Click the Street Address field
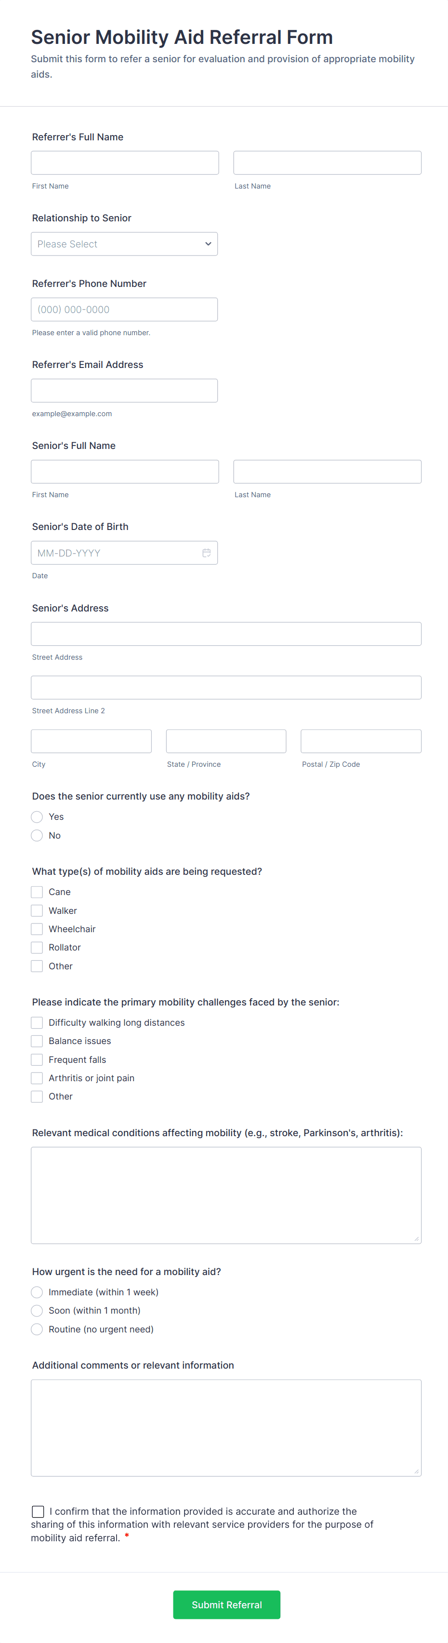 tap(226, 633)
